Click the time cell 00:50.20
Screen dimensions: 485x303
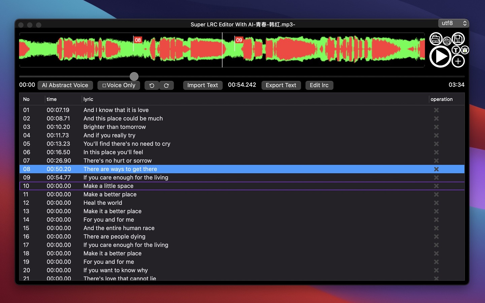point(59,169)
